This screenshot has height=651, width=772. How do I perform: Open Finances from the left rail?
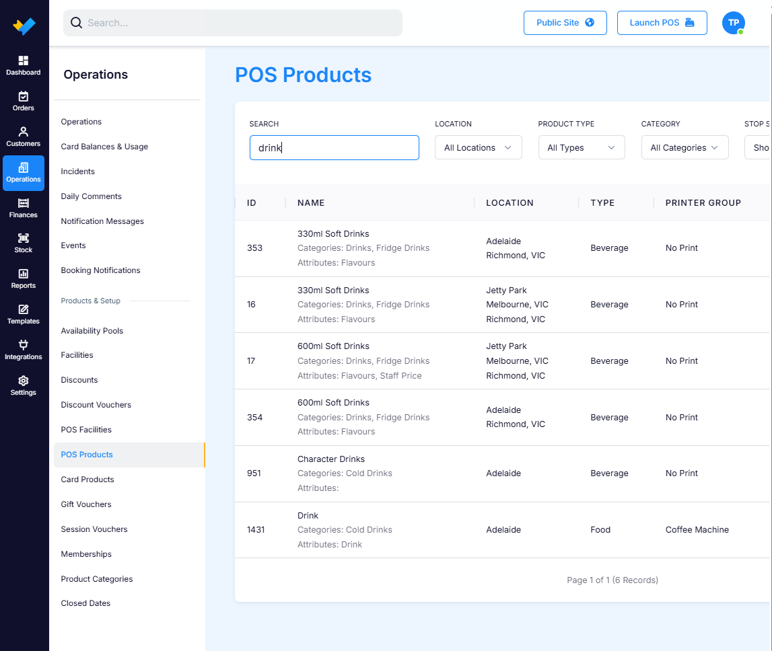click(x=23, y=208)
